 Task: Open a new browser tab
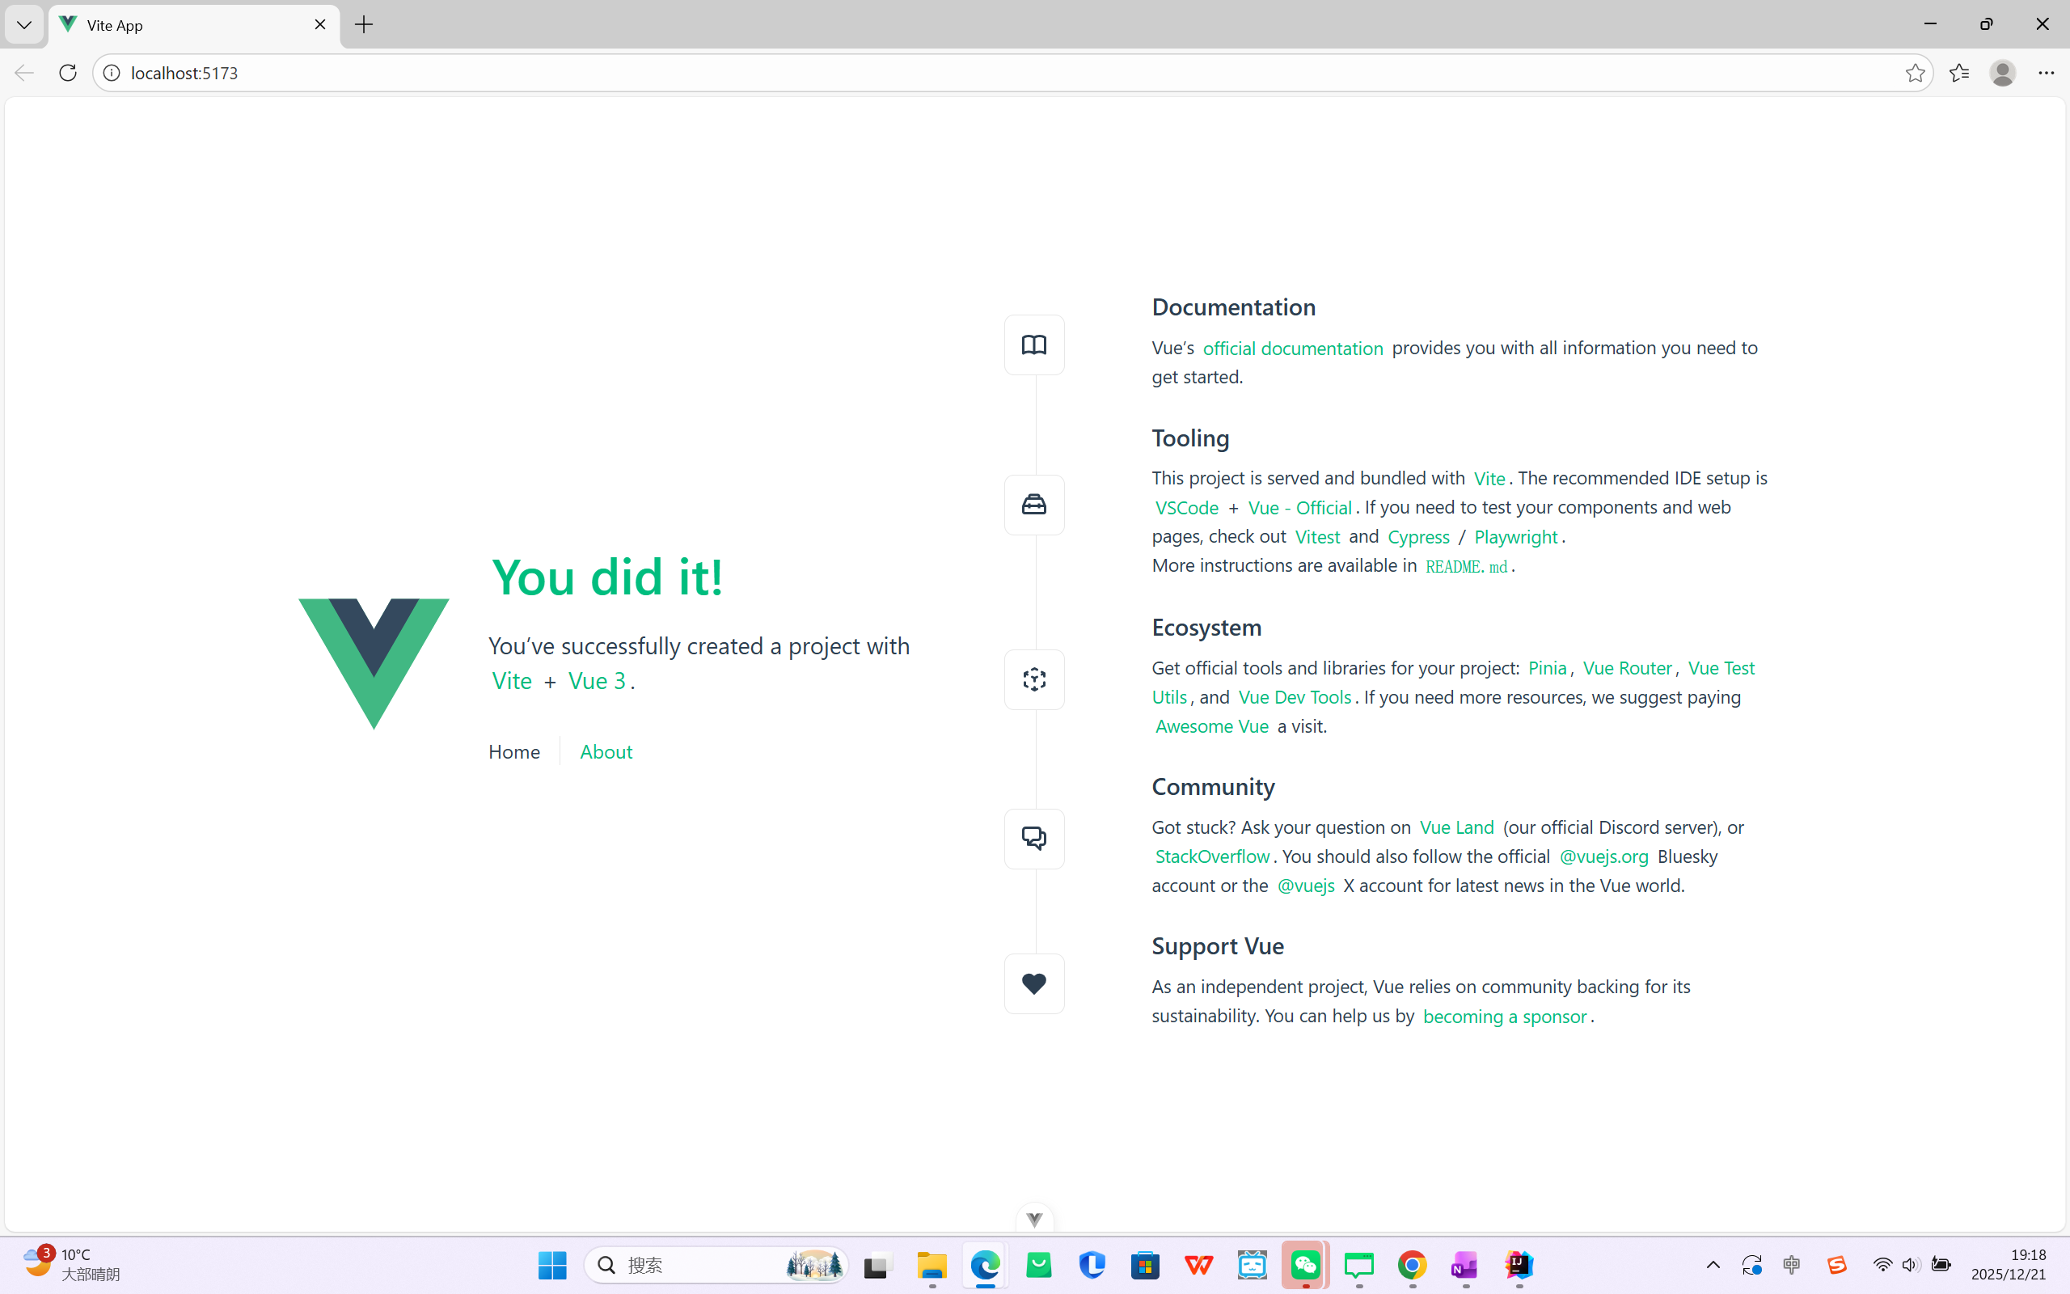(x=364, y=25)
